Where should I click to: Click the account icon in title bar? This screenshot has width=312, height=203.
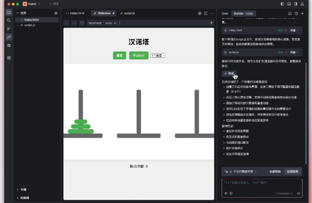tap(302, 4)
